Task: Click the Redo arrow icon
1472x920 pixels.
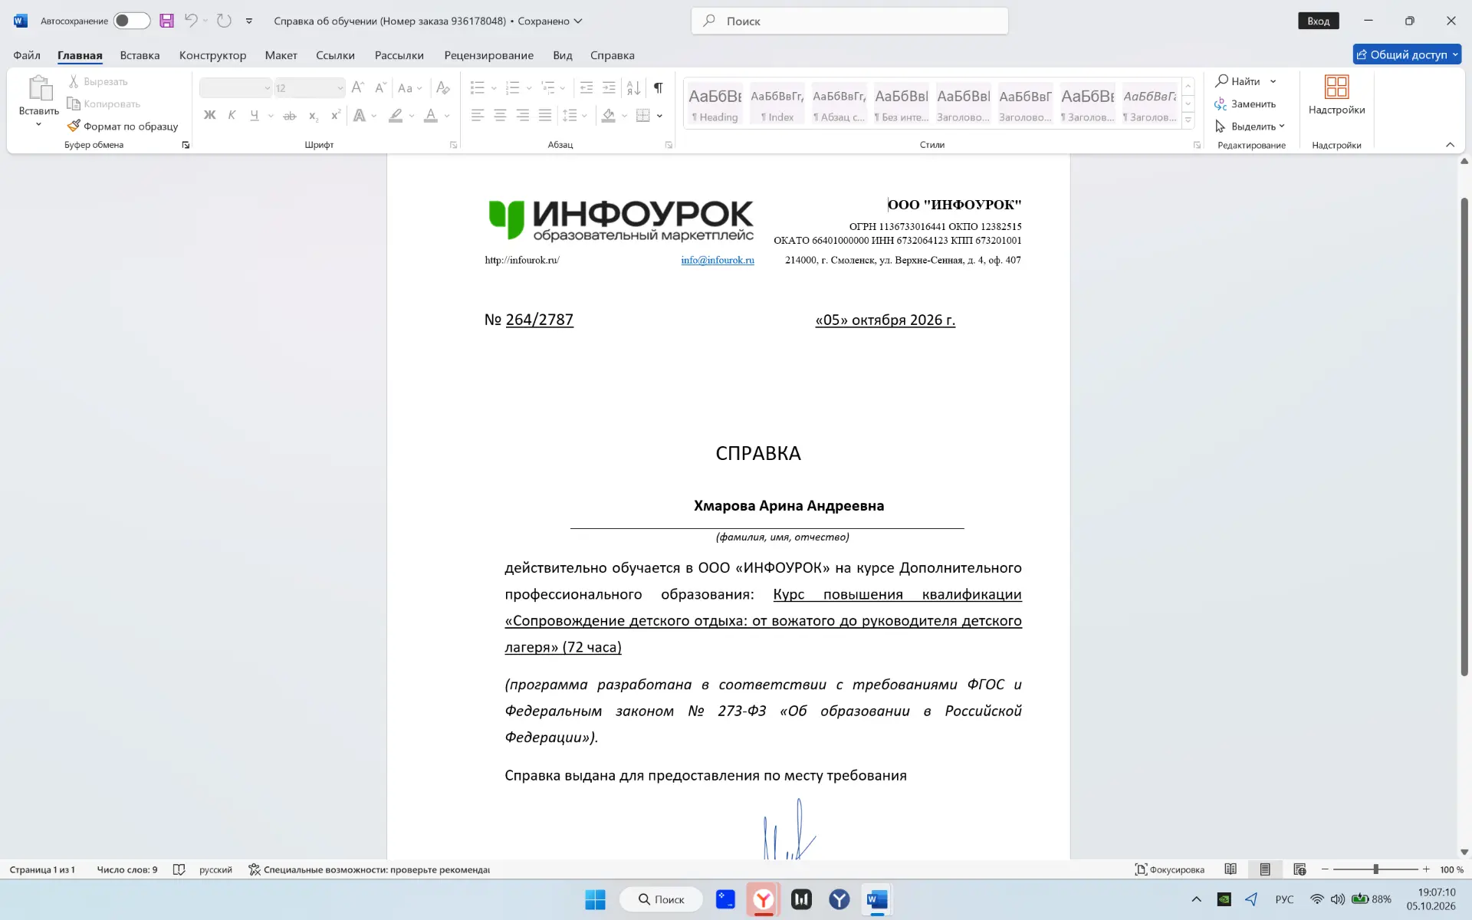Action: (x=224, y=21)
